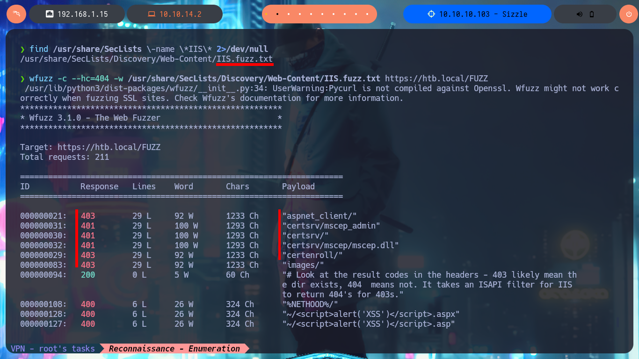Click the '2>/dev/null' redirect in find command
639x359 pixels.
click(x=242, y=49)
